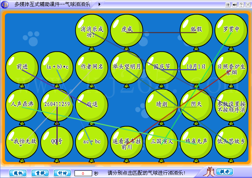252x178 pixels.
Task: Open help with the question mark icon
Action: (x=241, y=5)
